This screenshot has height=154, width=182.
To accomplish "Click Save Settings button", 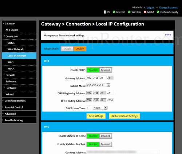I will pyautogui.click(x=96, y=116).
